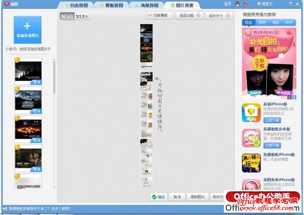This screenshot has width=304, height=215.
Task: Click the 立即下载 badge on beauty camera banner
Action: (260, 63)
